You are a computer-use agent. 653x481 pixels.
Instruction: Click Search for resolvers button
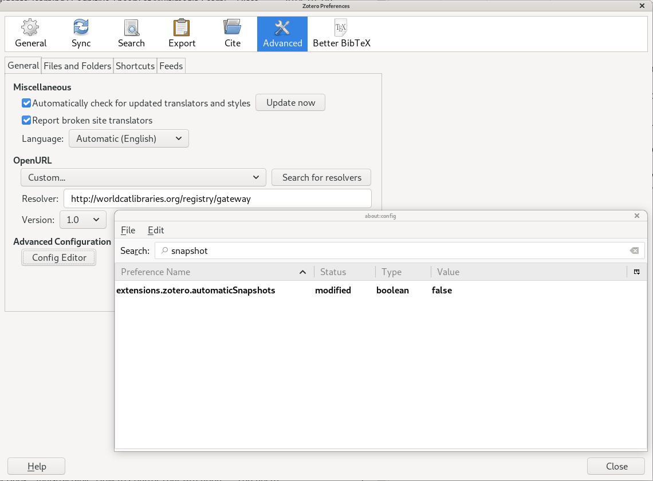coord(321,177)
